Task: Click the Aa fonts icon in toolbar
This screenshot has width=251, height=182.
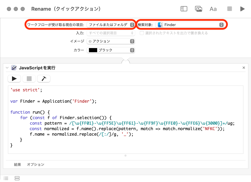Action: (213, 9)
